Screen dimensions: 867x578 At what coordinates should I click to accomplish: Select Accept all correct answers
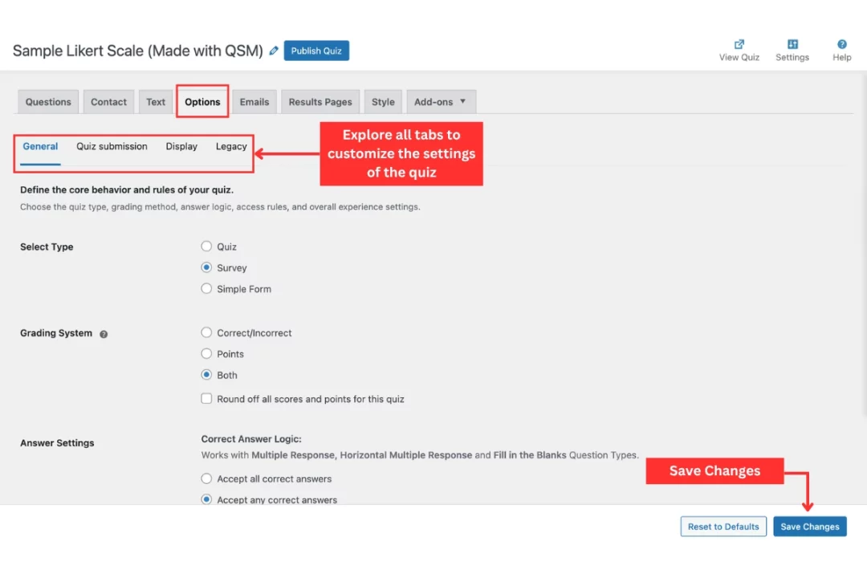[x=206, y=478]
